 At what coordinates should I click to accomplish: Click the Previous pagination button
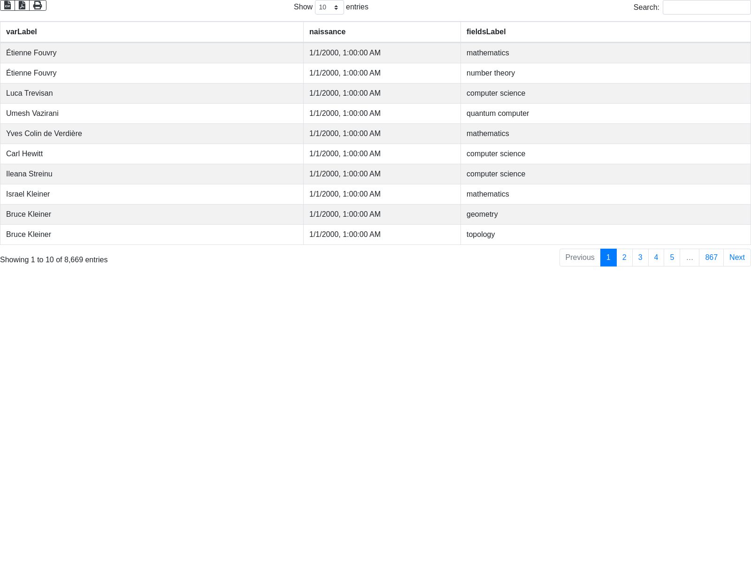[x=580, y=258]
